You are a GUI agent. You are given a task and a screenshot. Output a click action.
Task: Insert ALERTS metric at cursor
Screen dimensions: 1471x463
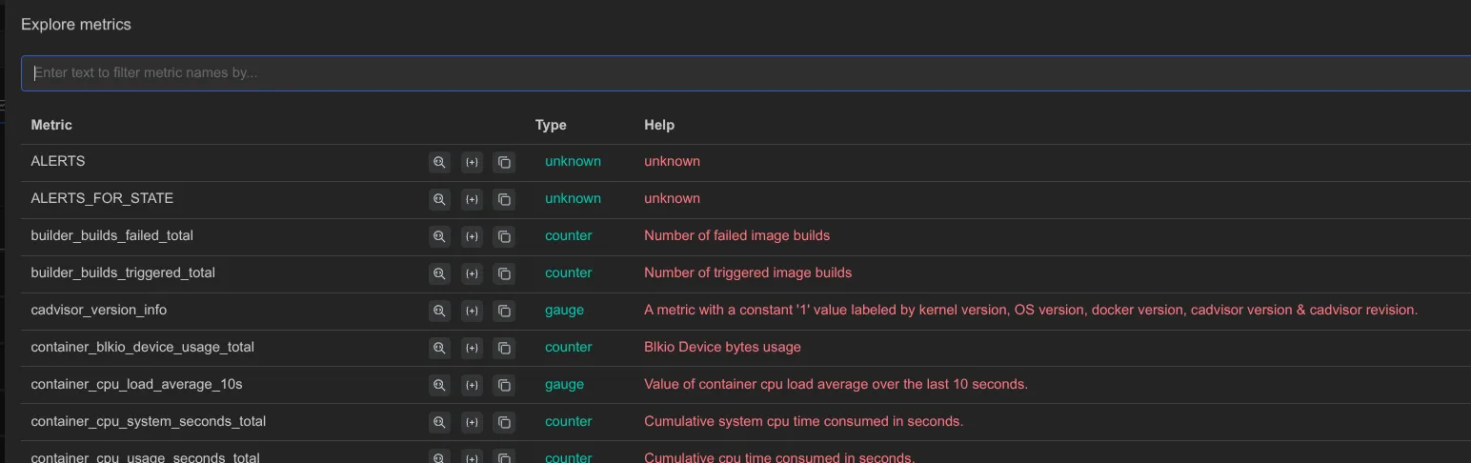click(x=472, y=162)
